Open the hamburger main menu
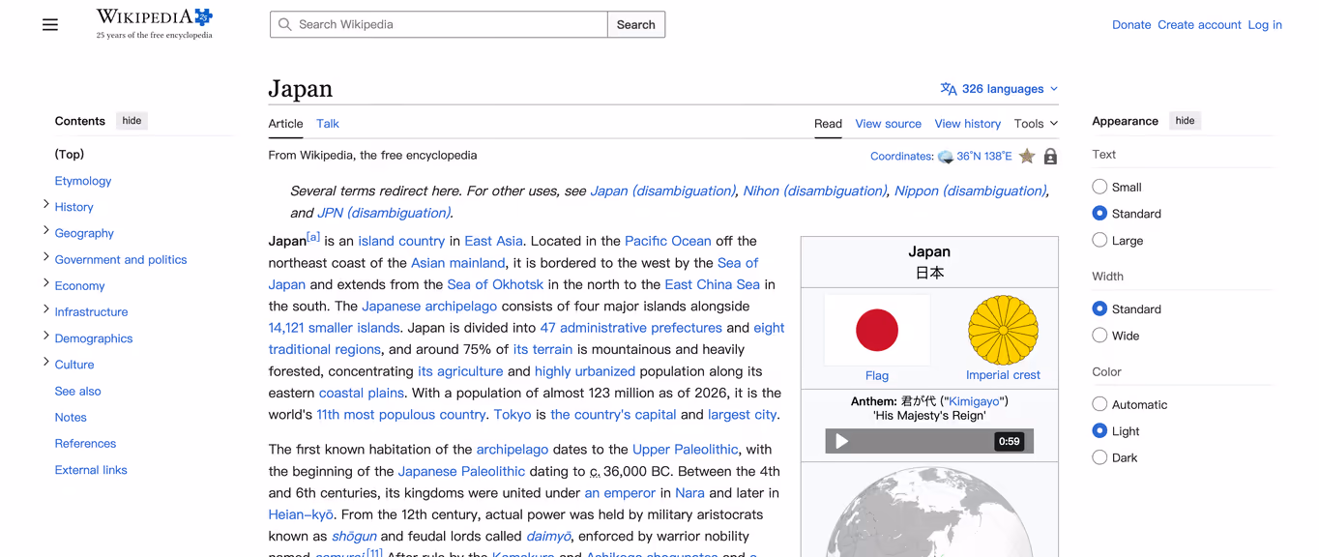Viewport: 1319px width, 557px height. [50, 25]
